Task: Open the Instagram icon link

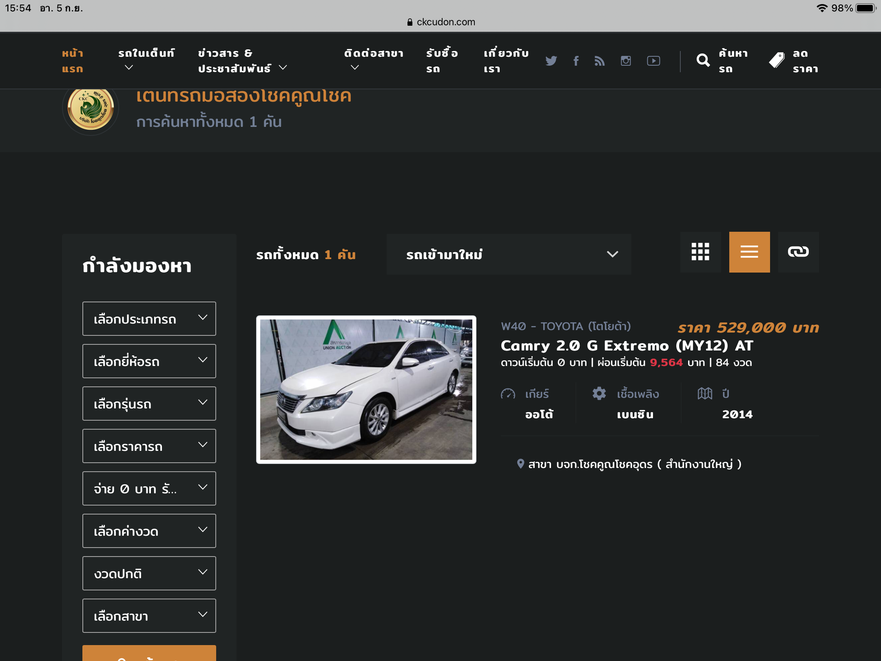Action: point(626,61)
